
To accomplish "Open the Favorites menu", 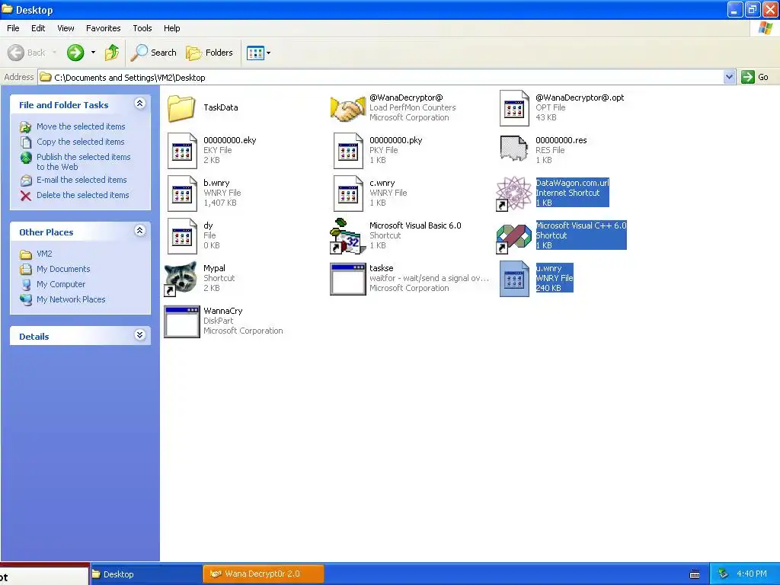I will 103,28.
